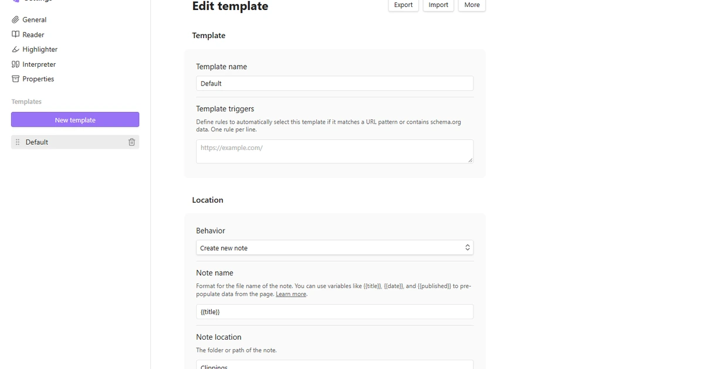Click the Note name {{title}} field
The height and width of the screenshot is (369, 704).
pyautogui.click(x=334, y=312)
